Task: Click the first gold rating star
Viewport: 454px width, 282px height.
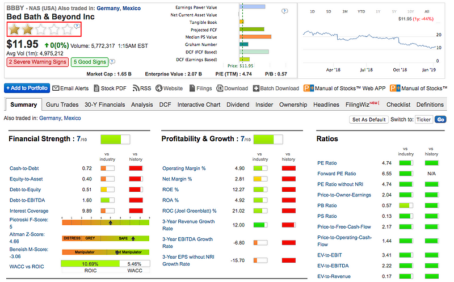Action: [14, 30]
